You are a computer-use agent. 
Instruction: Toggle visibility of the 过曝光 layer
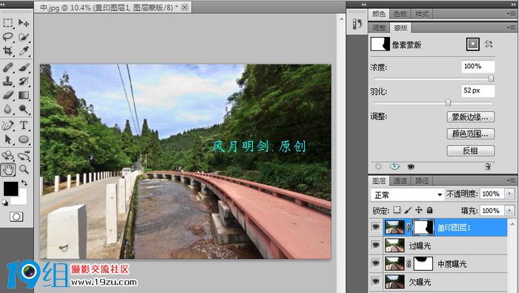coord(376,245)
